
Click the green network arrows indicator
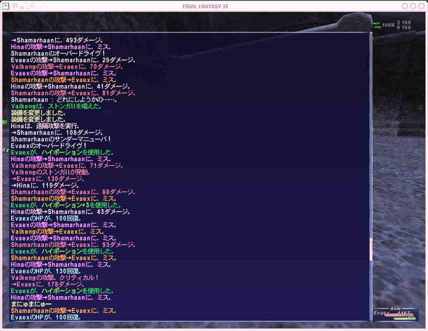377,25
